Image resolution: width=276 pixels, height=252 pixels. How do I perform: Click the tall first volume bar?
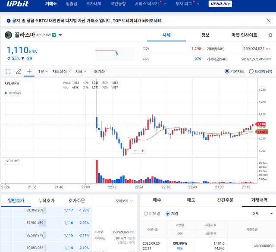97,172
